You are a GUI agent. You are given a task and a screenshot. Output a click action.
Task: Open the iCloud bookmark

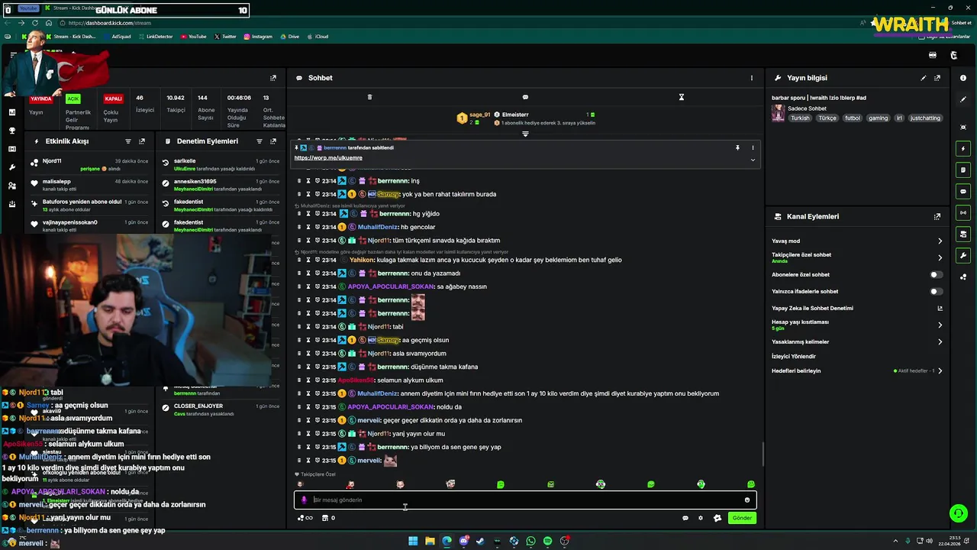318,37
